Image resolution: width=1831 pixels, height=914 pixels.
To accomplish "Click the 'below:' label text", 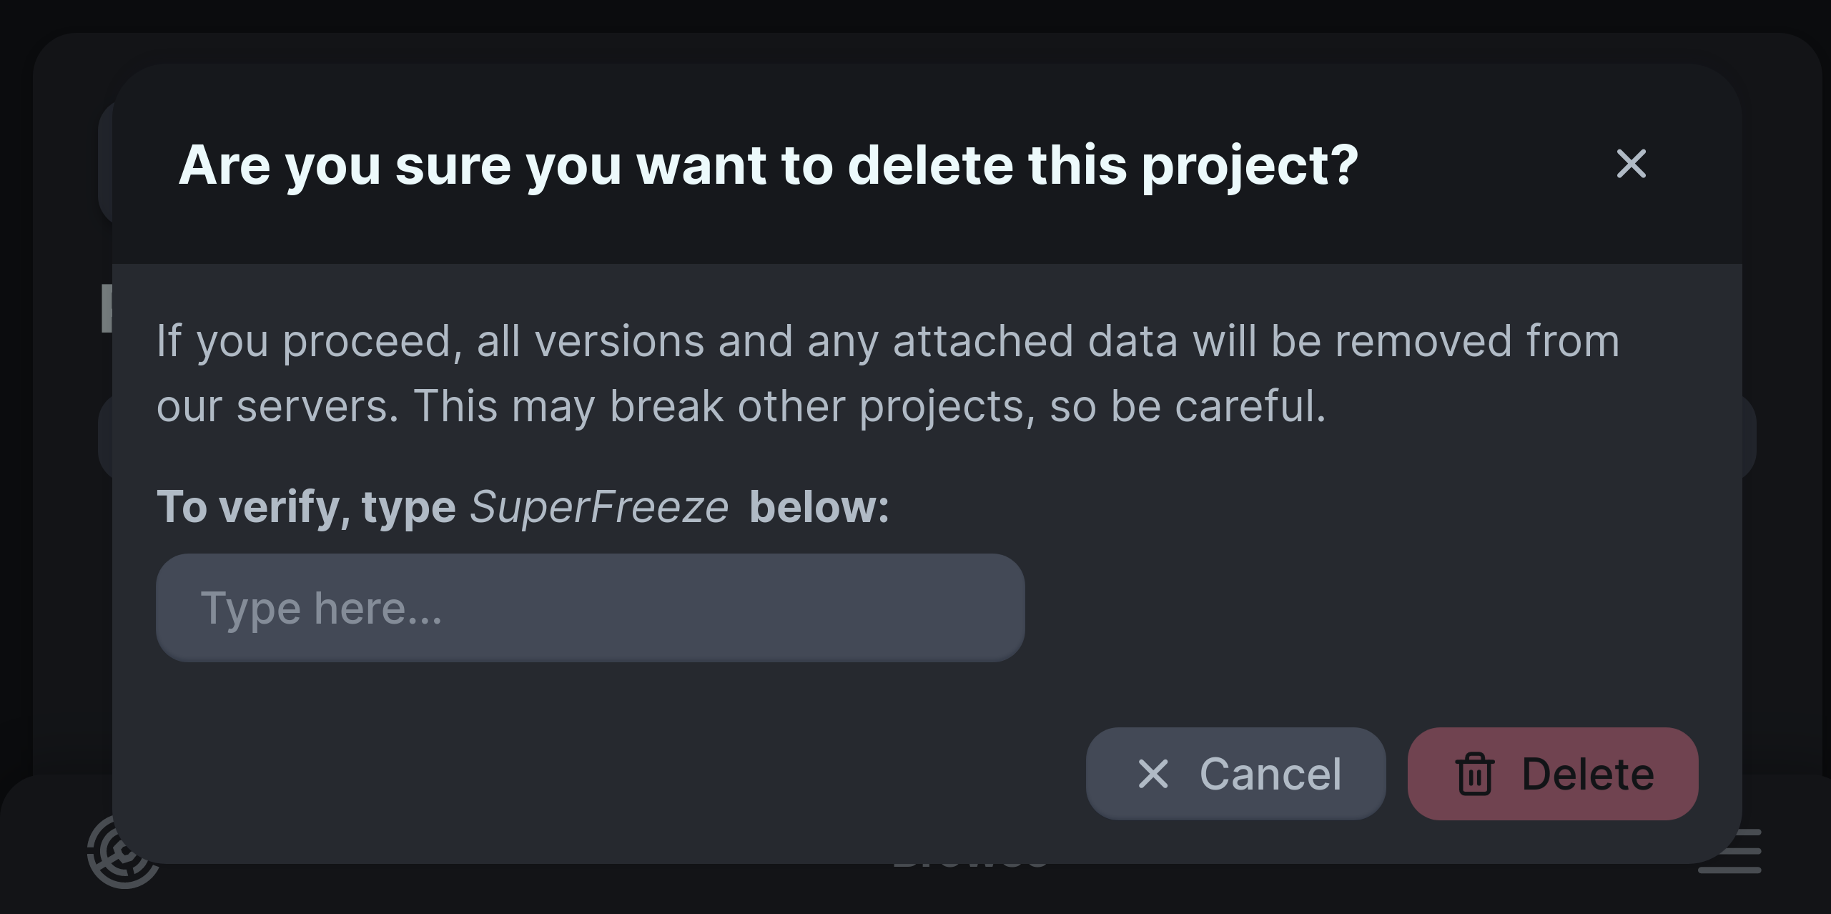I will pos(819,507).
